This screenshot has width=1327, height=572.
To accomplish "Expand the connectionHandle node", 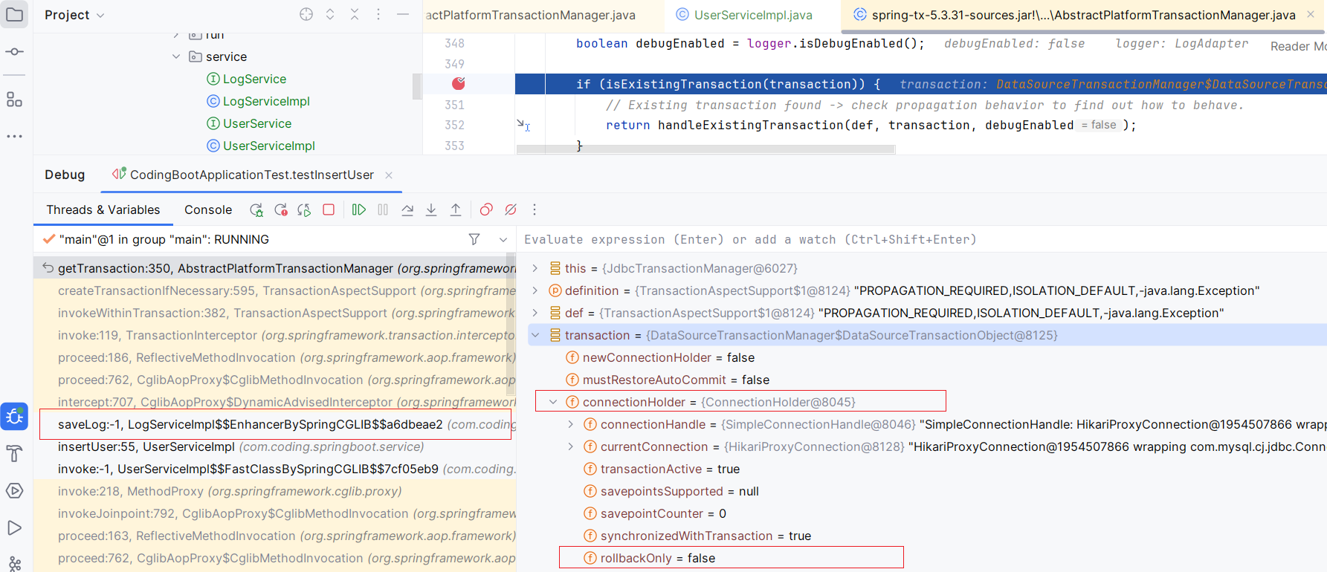I will (x=570, y=424).
